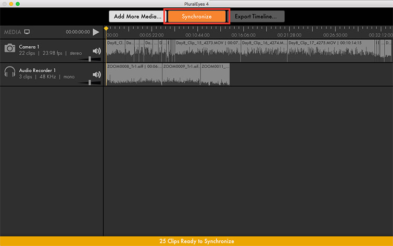Mute the Camera 1 track speaker
Viewport: 393px width, 246px height.
[x=96, y=50]
